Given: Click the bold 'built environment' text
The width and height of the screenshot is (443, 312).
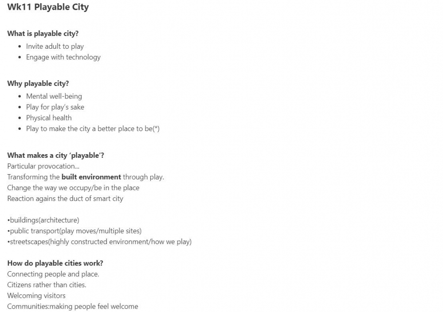Looking at the screenshot, I should (x=91, y=177).
